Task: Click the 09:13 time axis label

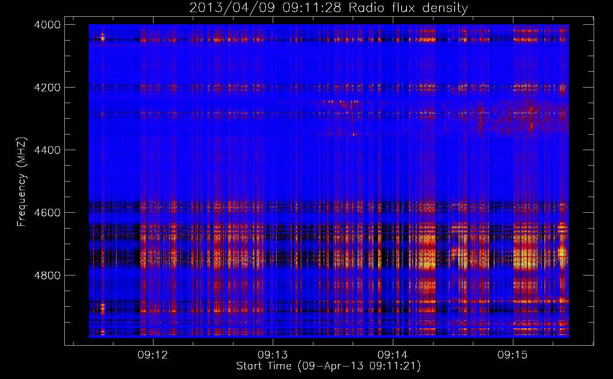Action: point(273,355)
